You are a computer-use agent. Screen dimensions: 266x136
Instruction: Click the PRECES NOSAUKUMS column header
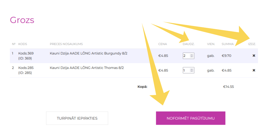[x=66, y=44]
